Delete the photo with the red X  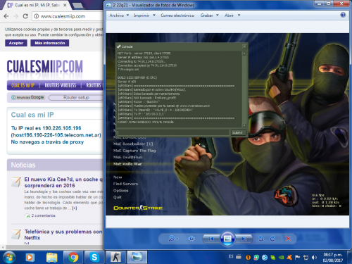point(288,239)
